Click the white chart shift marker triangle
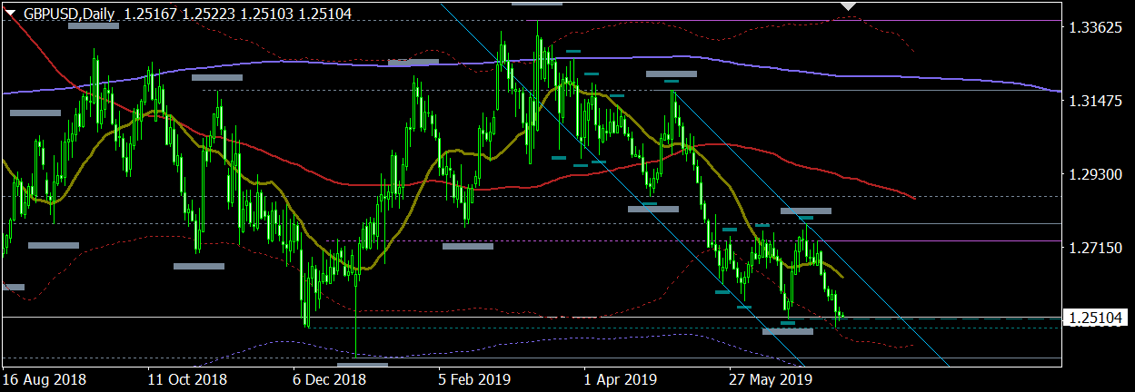Viewport: 1135px width, 392px height. click(x=849, y=5)
